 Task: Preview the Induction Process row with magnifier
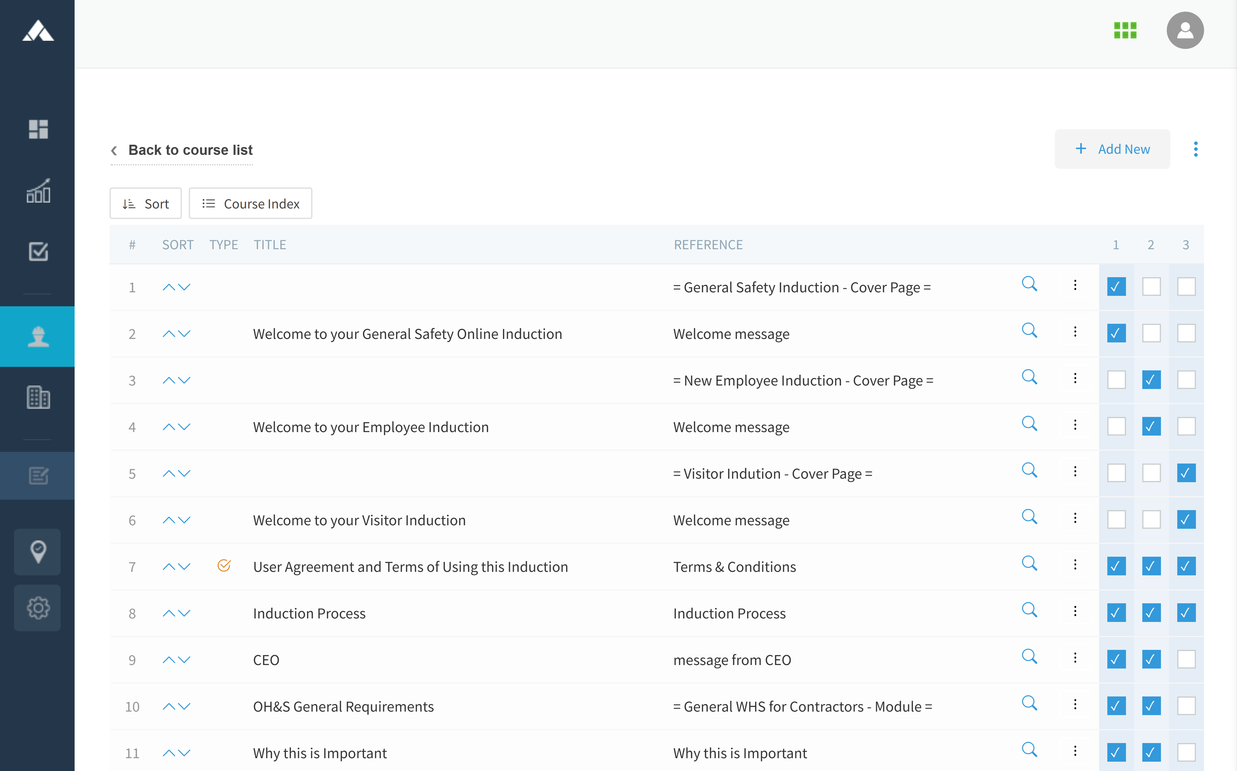pyautogui.click(x=1029, y=610)
